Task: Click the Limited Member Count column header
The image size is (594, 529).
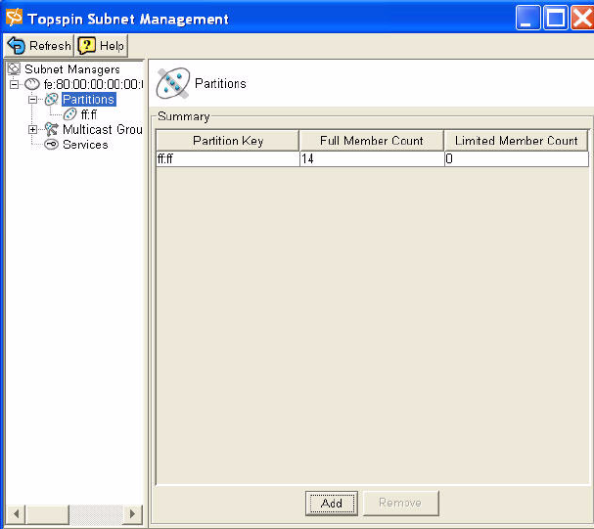Action: coord(516,141)
